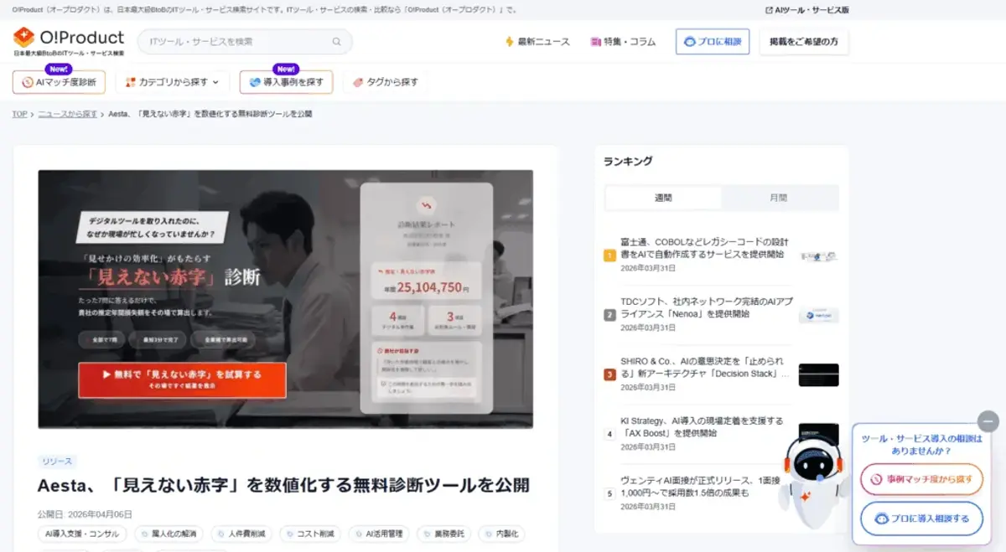Screen dimensions: 1006x552
Task: Switch ranking to the 週間 tab
Action: click(663, 198)
